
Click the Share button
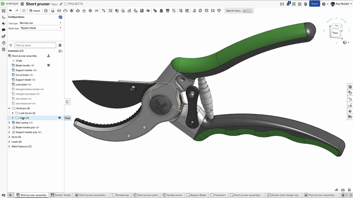pos(314,4)
